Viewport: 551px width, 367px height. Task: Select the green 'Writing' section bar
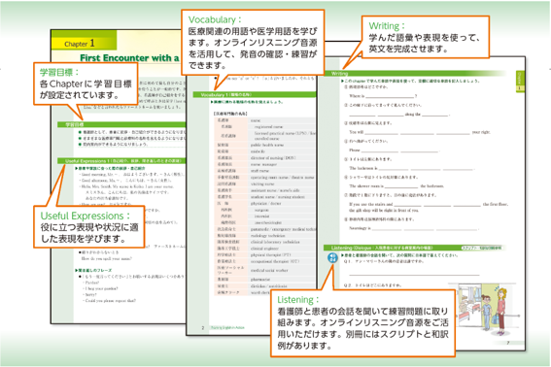415,74
